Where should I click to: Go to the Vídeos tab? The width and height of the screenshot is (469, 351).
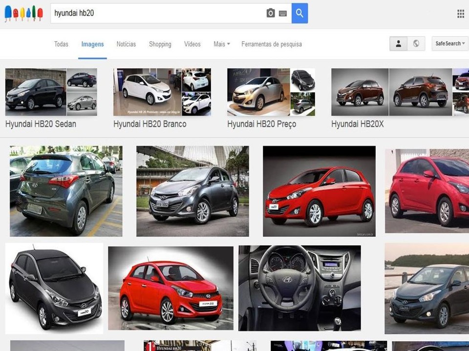(192, 44)
